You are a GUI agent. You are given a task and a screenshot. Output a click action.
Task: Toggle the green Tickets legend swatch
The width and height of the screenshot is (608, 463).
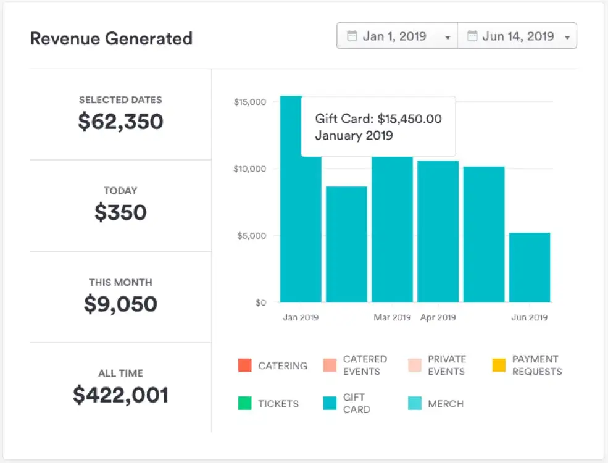(245, 404)
